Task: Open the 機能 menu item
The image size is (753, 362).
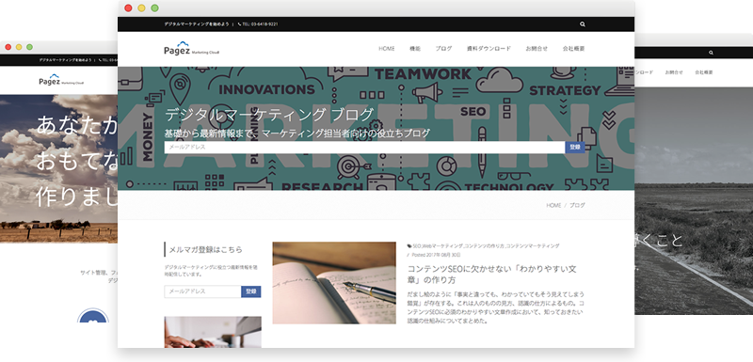Action: click(415, 49)
